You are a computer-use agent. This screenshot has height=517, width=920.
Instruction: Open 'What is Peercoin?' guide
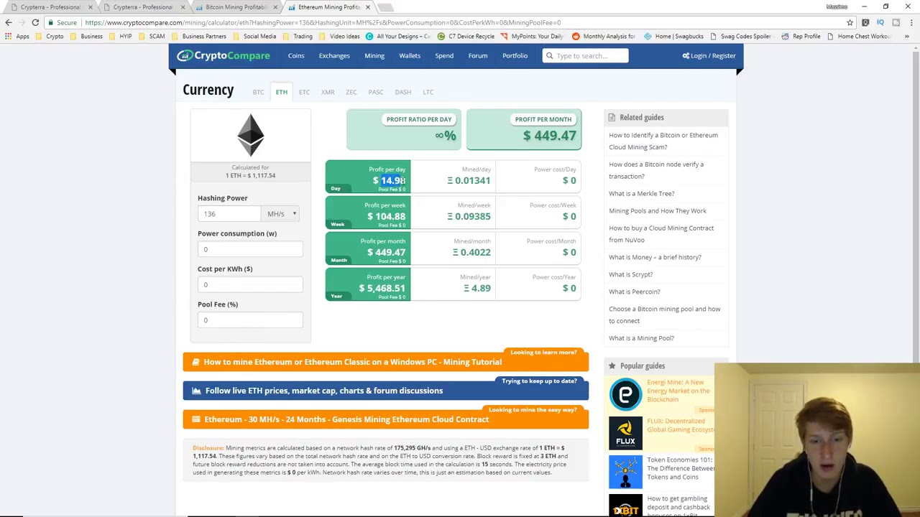tap(634, 292)
